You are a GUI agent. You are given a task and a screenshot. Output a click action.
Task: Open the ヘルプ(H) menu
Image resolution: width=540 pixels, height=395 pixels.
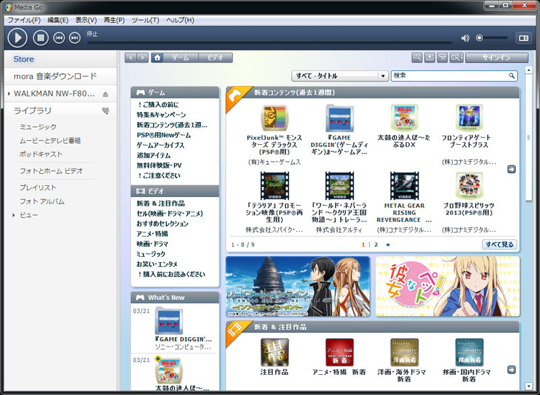(x=180, y=20)
